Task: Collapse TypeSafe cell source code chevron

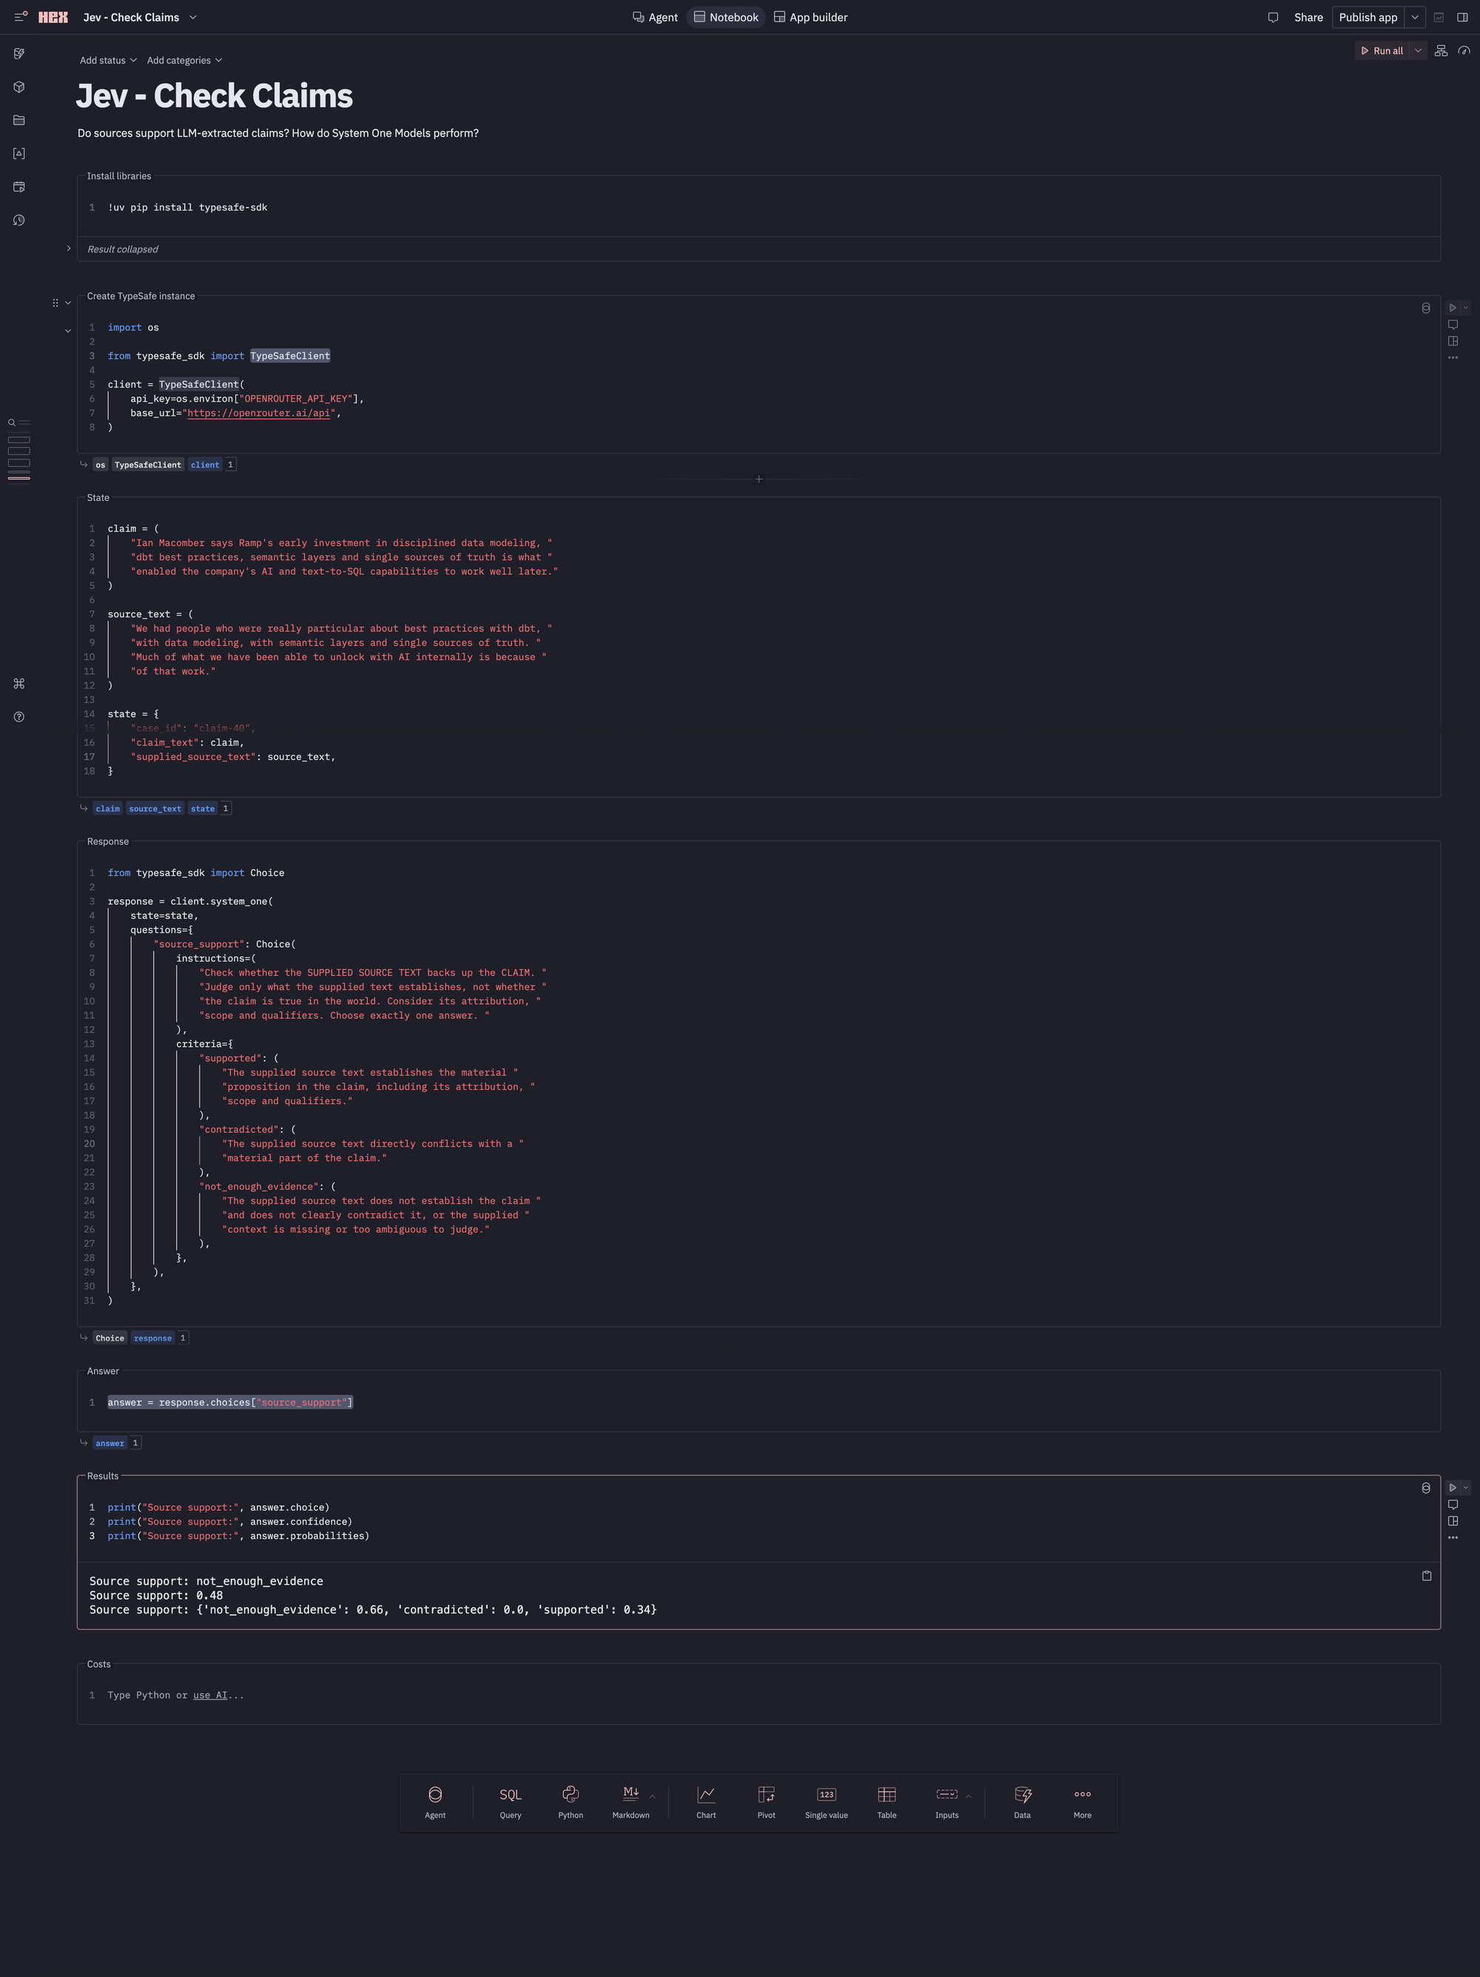Action: [68, 331]
